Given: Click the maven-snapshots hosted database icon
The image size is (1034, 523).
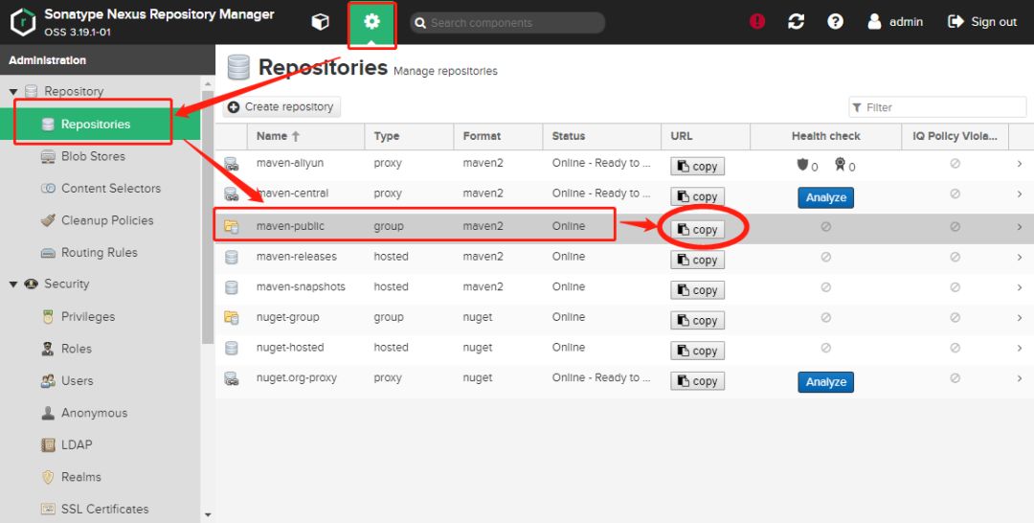Looking at the screenshot, I should [231, 287].
